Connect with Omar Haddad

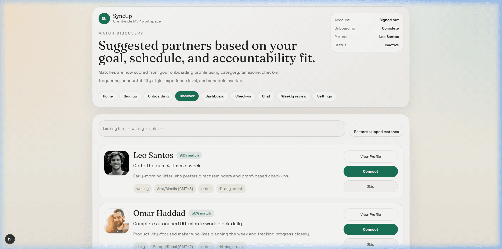point(370,229)
